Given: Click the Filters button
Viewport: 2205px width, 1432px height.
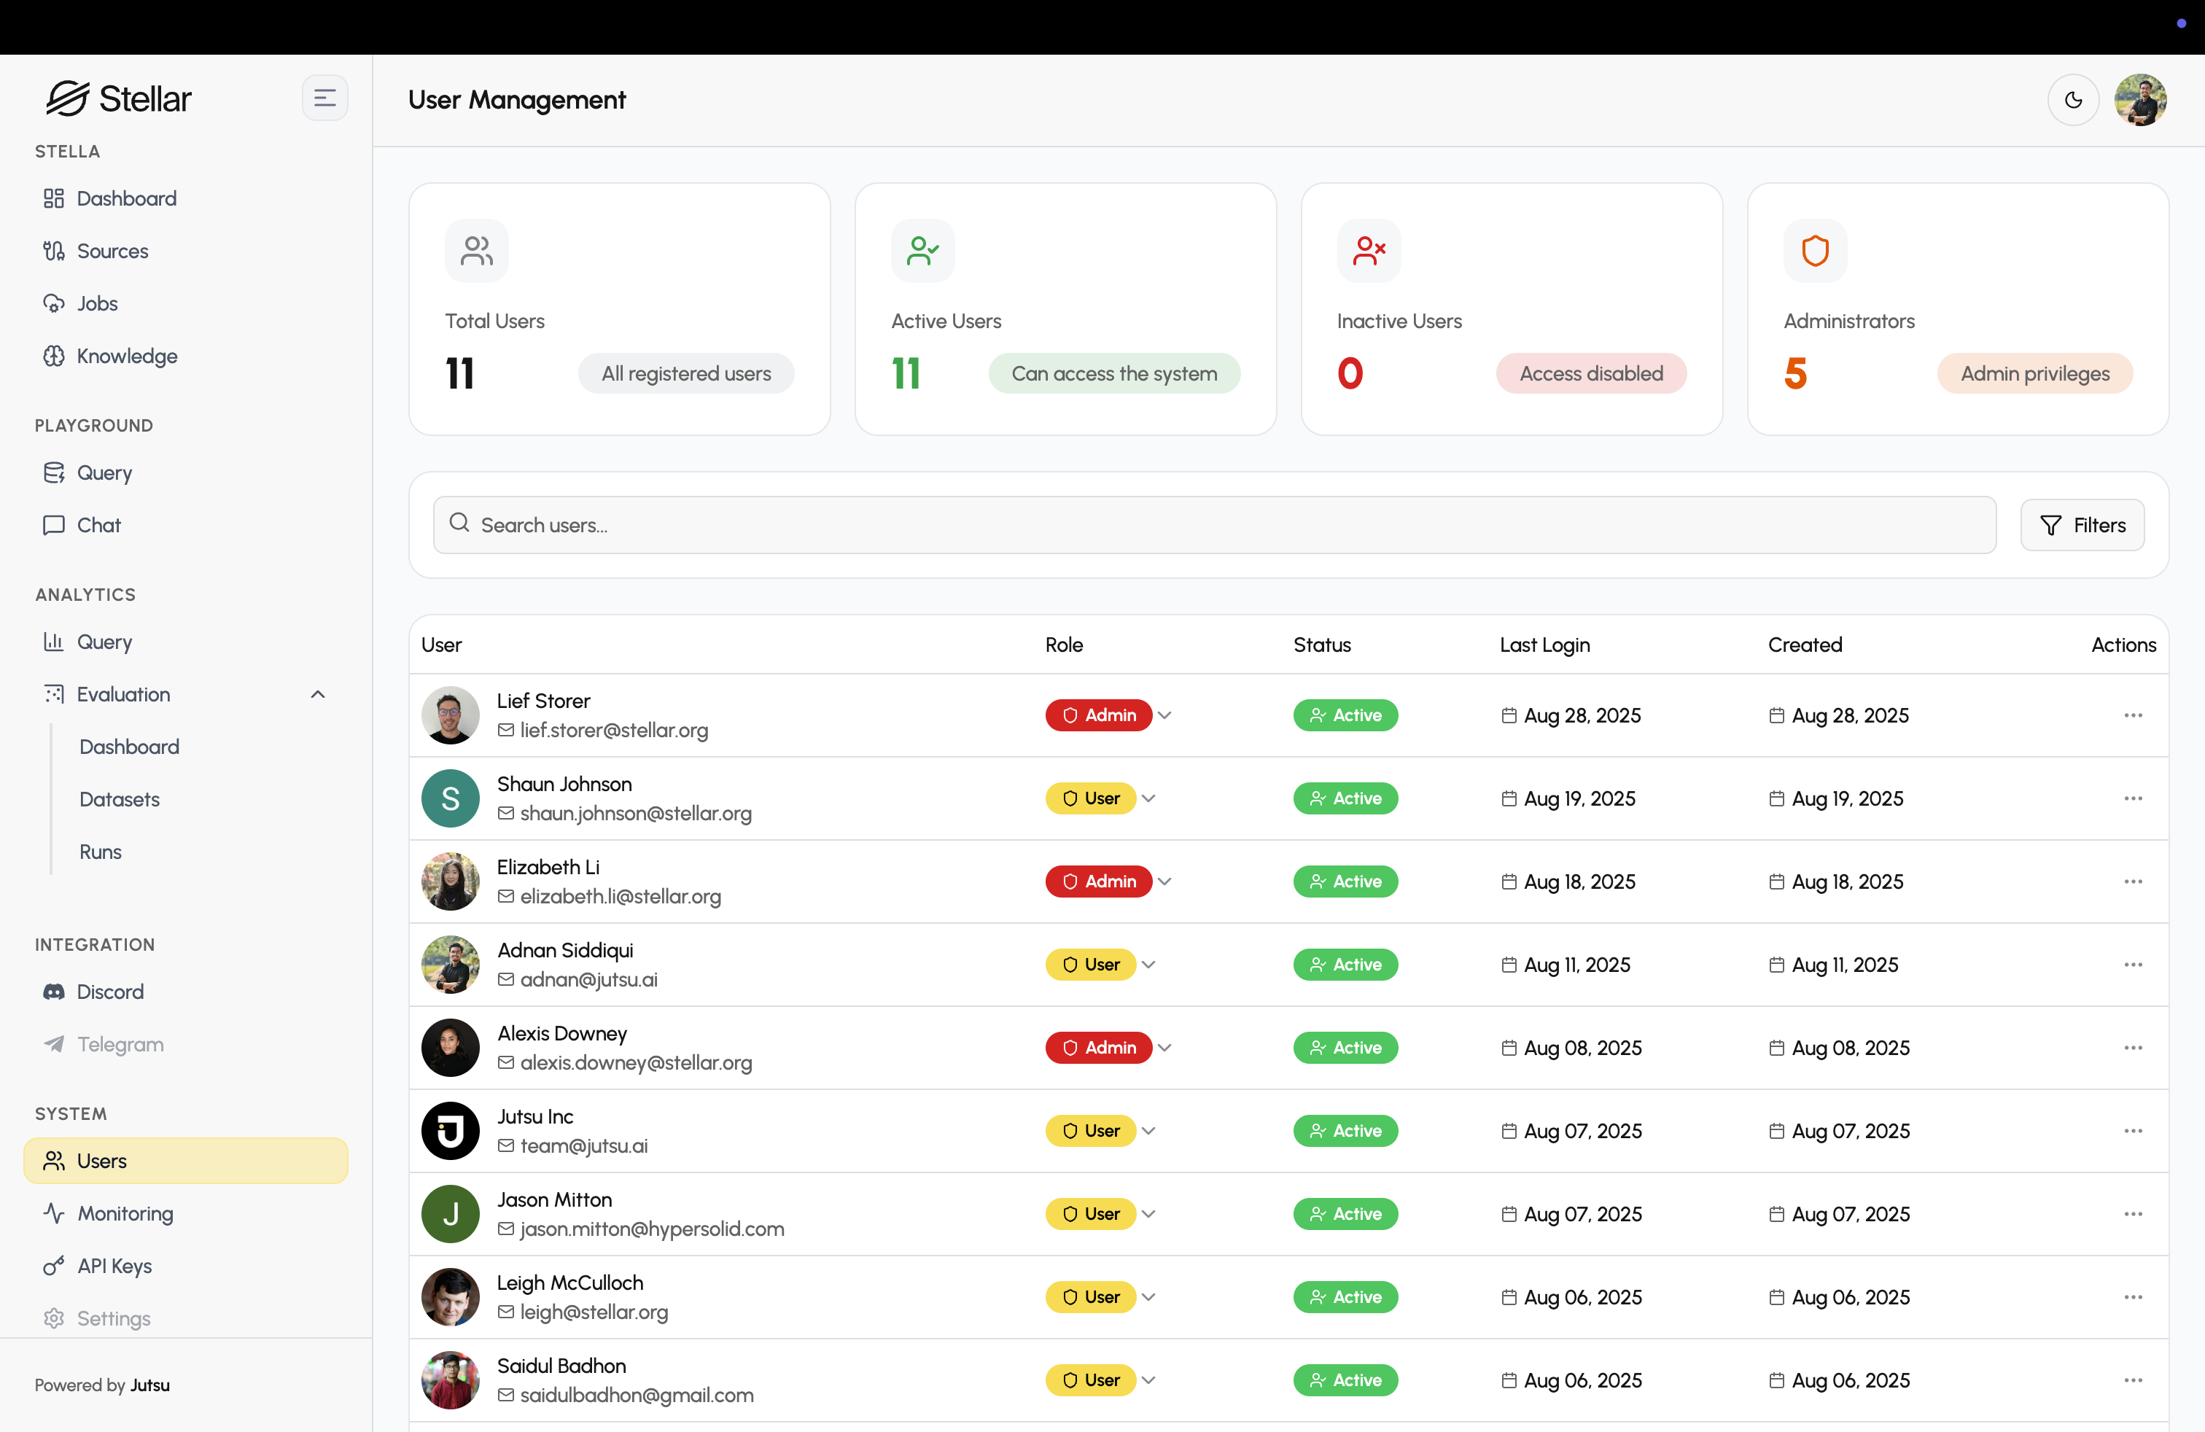Looking at the screenshot, I should point(2082,525).
